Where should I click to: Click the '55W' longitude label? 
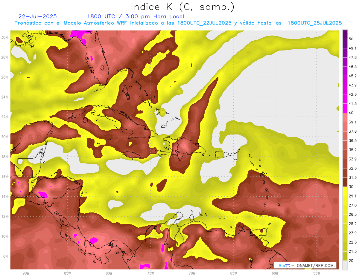[x=317, y=273]
